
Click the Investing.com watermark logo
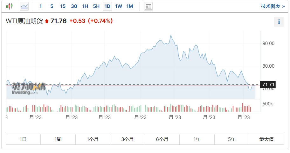click(x=29, y=89)
